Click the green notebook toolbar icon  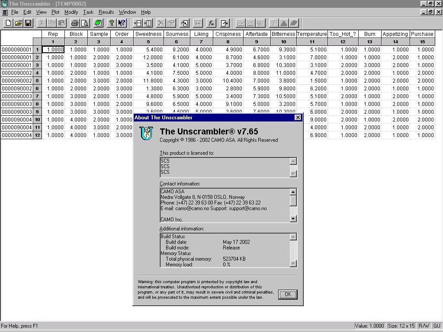point(98,23)
